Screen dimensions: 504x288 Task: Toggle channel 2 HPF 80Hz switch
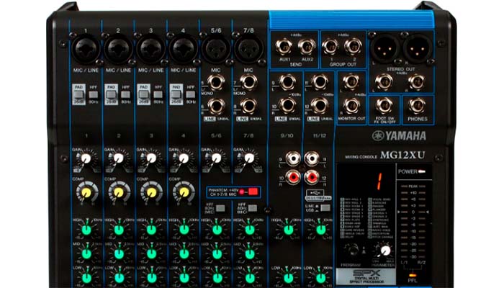[x=126, y=94]
